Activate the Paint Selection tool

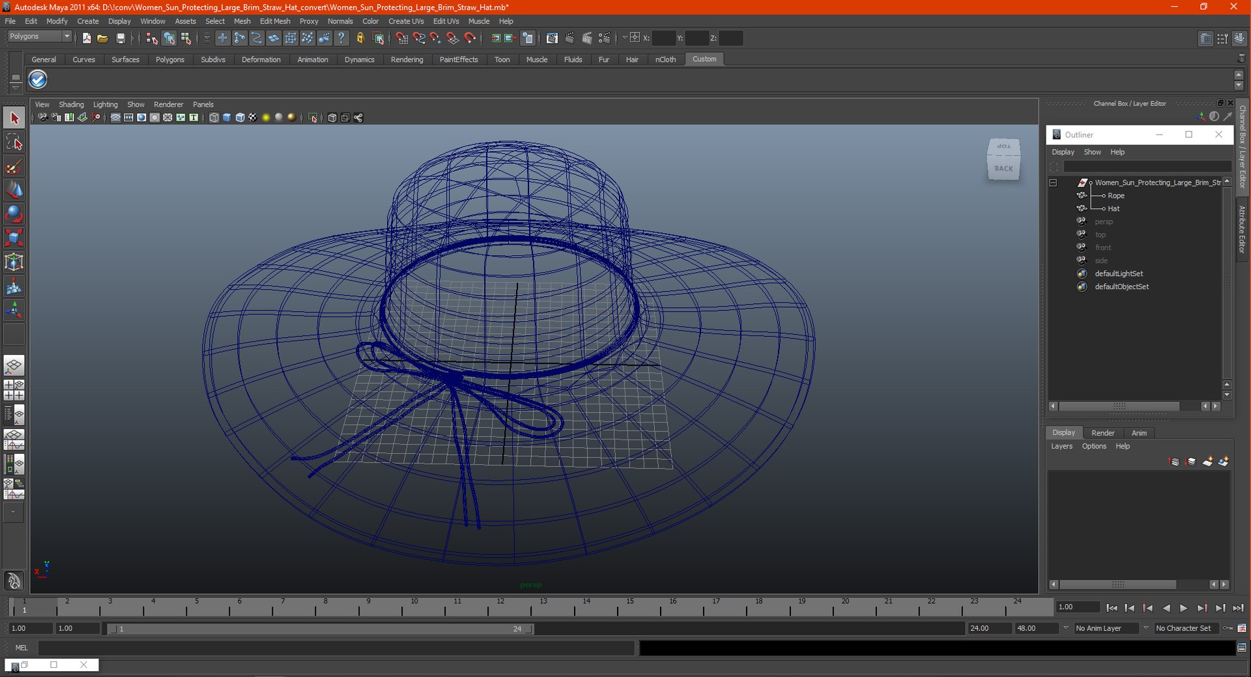[14, 167]
